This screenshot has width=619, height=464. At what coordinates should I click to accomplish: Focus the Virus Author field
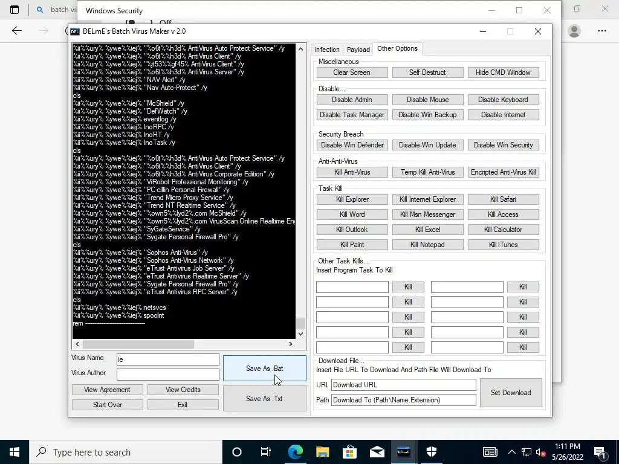click(x=168, y=375)
